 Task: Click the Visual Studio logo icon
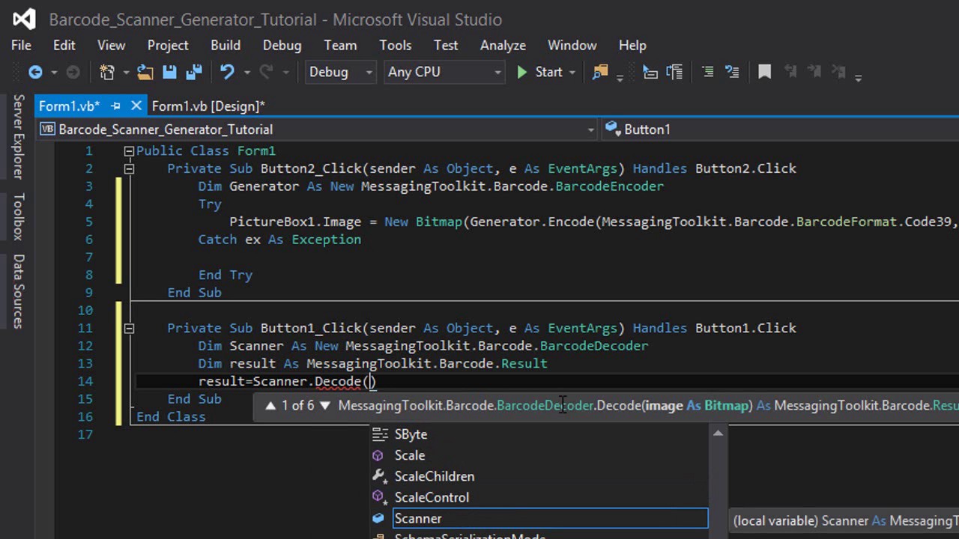(x=25, y=19)
